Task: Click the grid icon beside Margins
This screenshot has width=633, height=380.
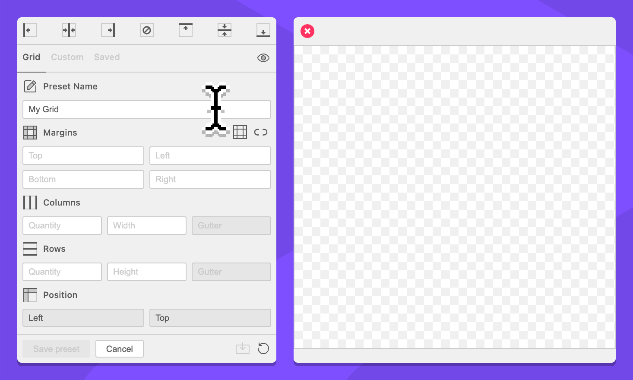Action: click(240, 132)
